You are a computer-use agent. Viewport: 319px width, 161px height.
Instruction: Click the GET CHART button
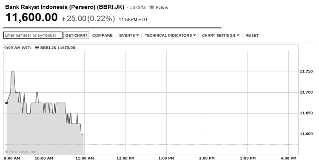(x=76, y=35)
